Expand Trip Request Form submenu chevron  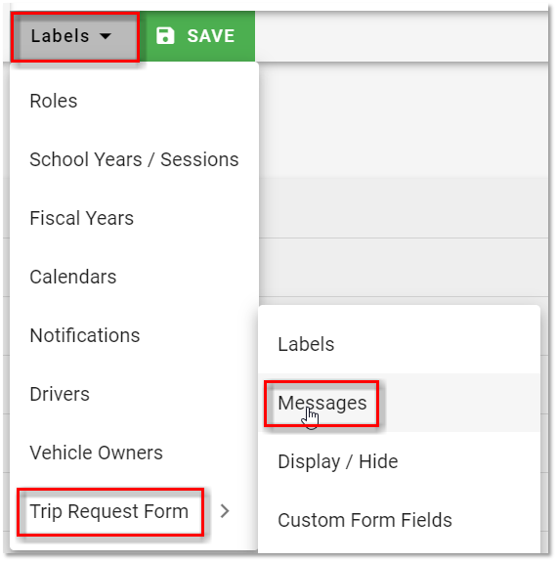pos(225,511)
